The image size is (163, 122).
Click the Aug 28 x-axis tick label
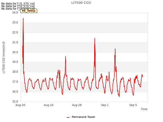click(77, 105)
